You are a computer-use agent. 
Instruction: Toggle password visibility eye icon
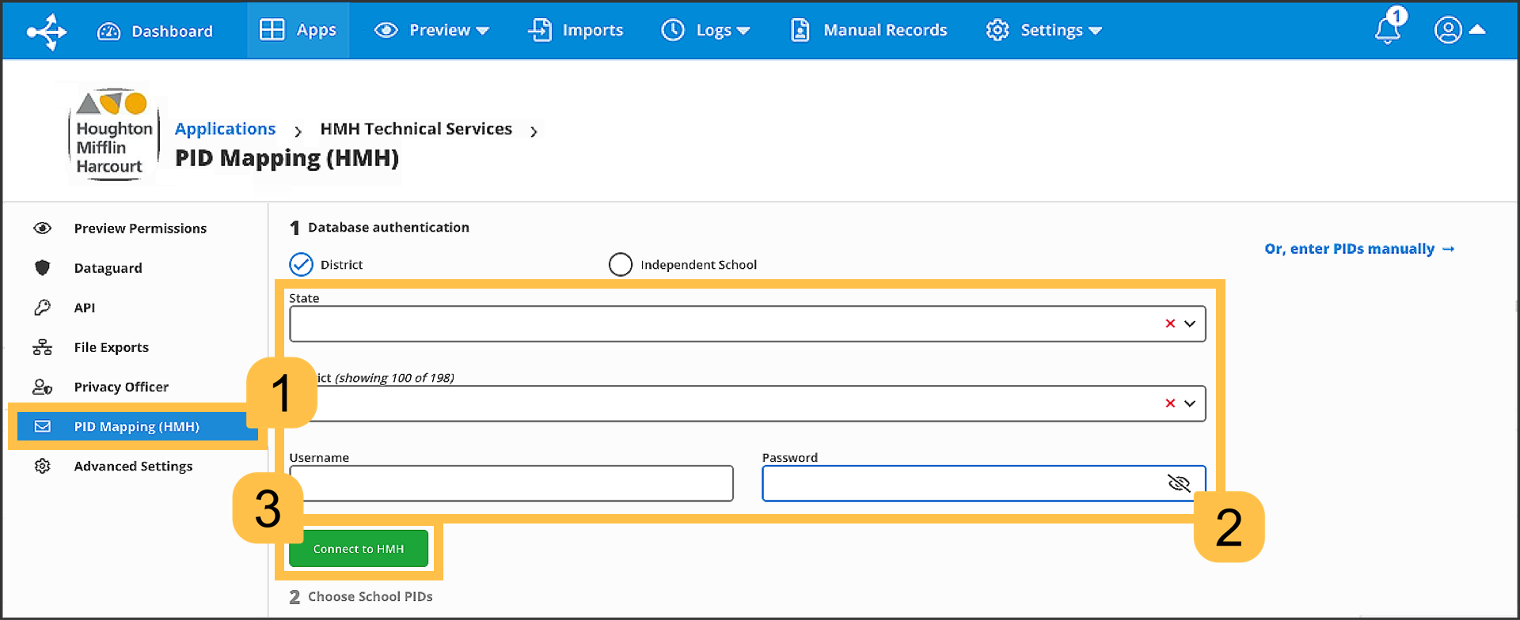pos(1179,483)
